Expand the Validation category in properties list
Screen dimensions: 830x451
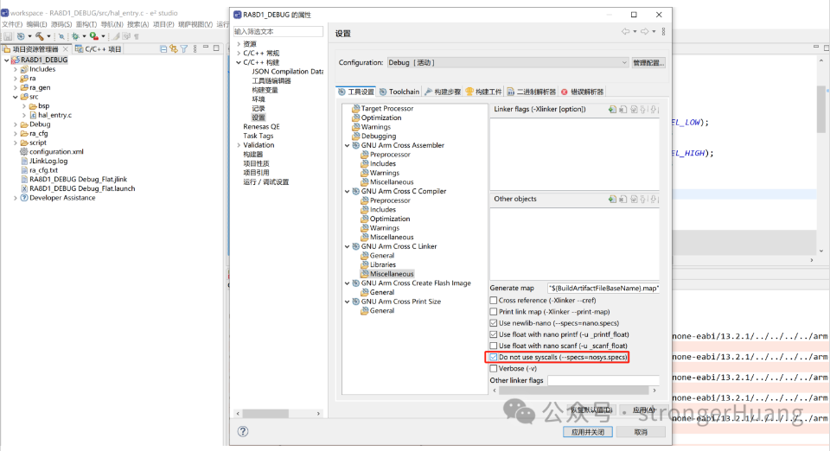[239, 145]
